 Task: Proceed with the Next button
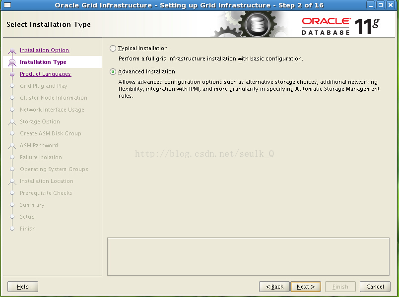click(x=306, y=287)
